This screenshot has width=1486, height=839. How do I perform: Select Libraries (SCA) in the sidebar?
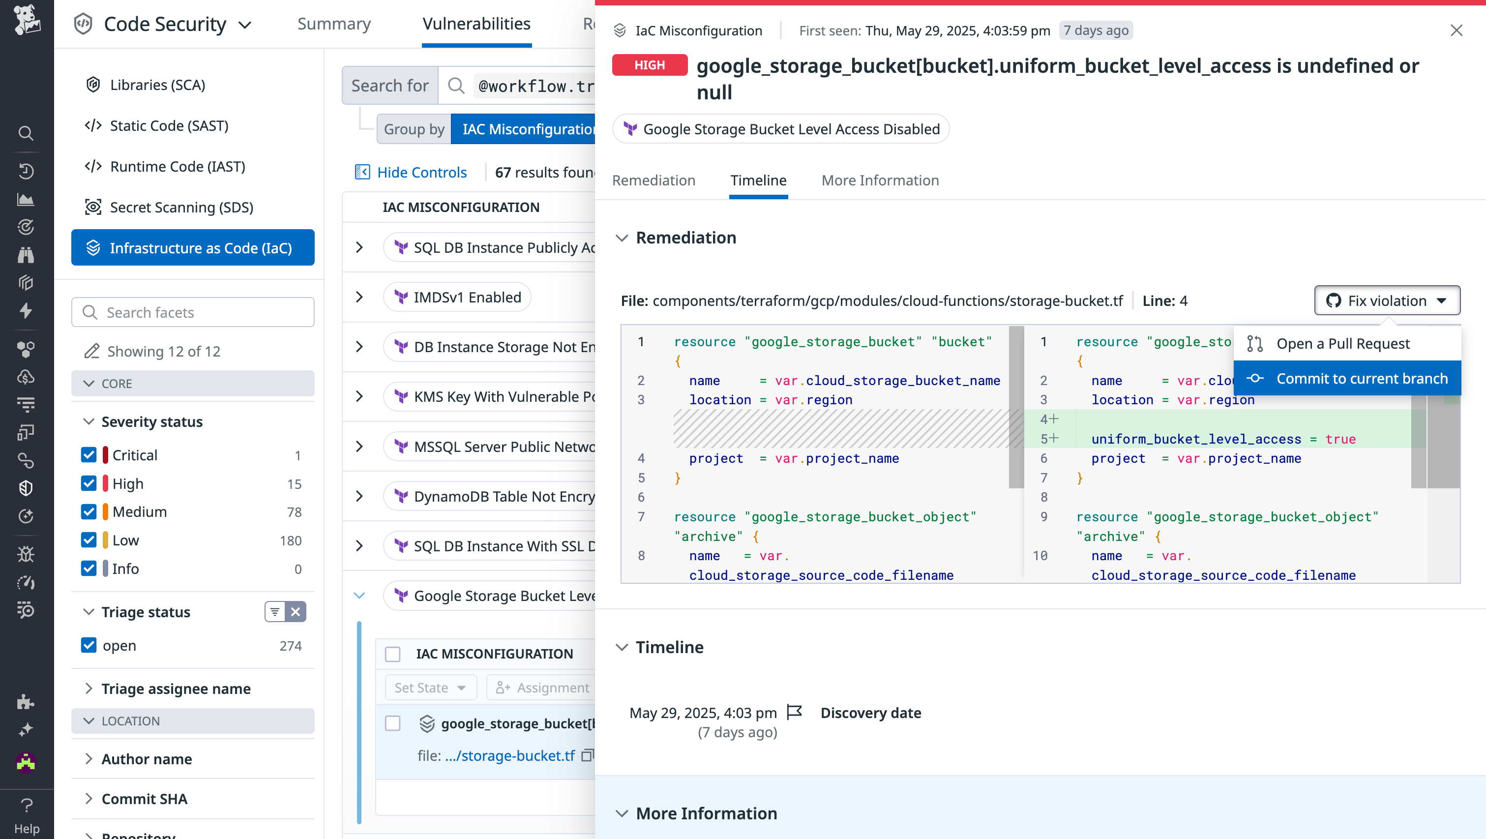(157, 84)
